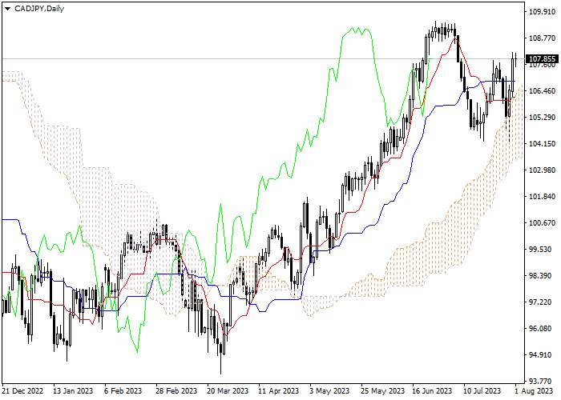561x400 pixels.
Task: Click the 104.150 price axis label
Action: pos(542,144)
